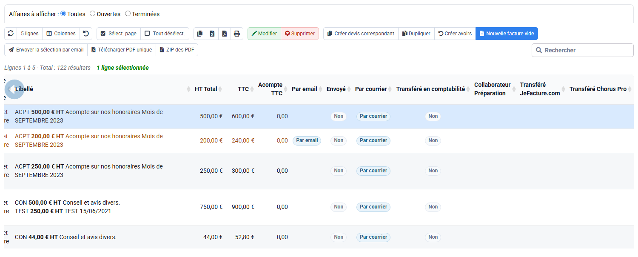Select the ACPT 250,00 € HT row label
This screenshot has width=638, height=257.
89,171
